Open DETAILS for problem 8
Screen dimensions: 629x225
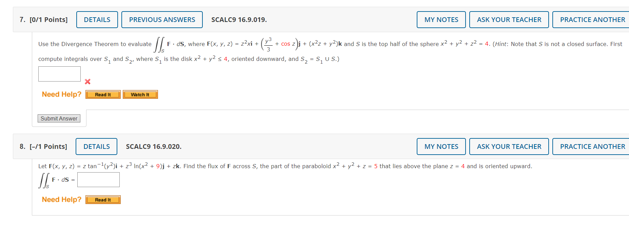[x=96, y=146]
